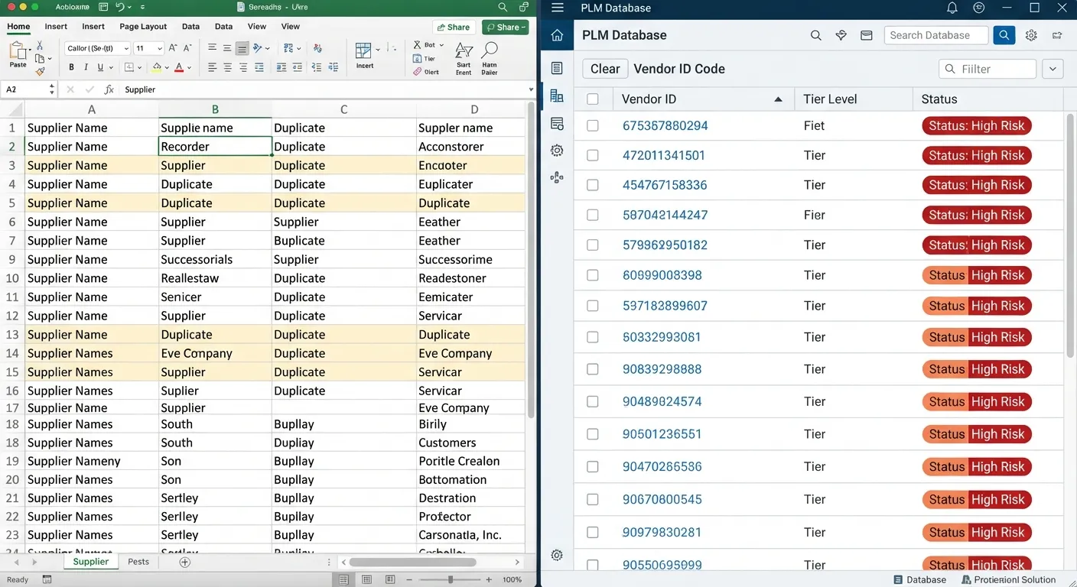Image resolution: width=1077 pixels, height=587 pixels.
Task: Click the yellow fill color swatch
Action: click(156, 67)
